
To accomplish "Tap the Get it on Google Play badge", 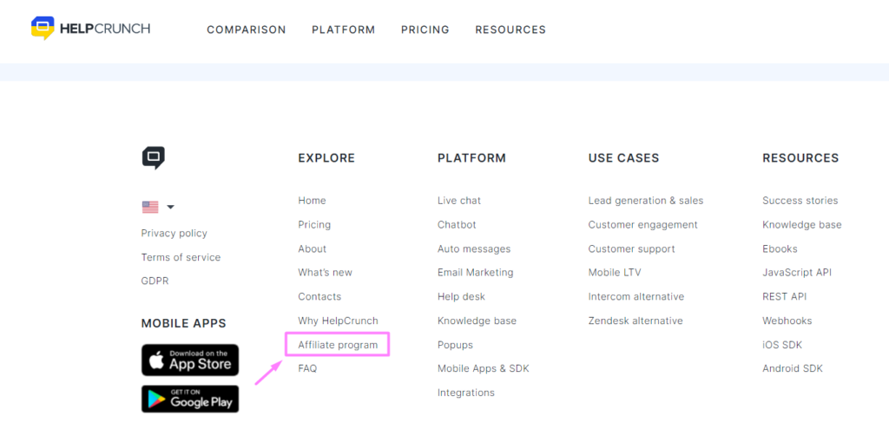I will (x=190, y=399).
